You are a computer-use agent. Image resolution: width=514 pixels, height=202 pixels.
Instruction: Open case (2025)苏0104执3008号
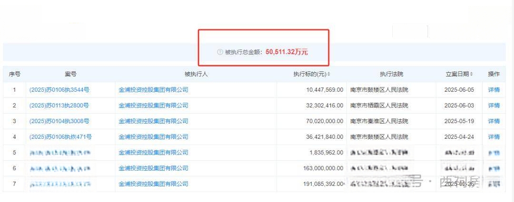coord(59,121)
